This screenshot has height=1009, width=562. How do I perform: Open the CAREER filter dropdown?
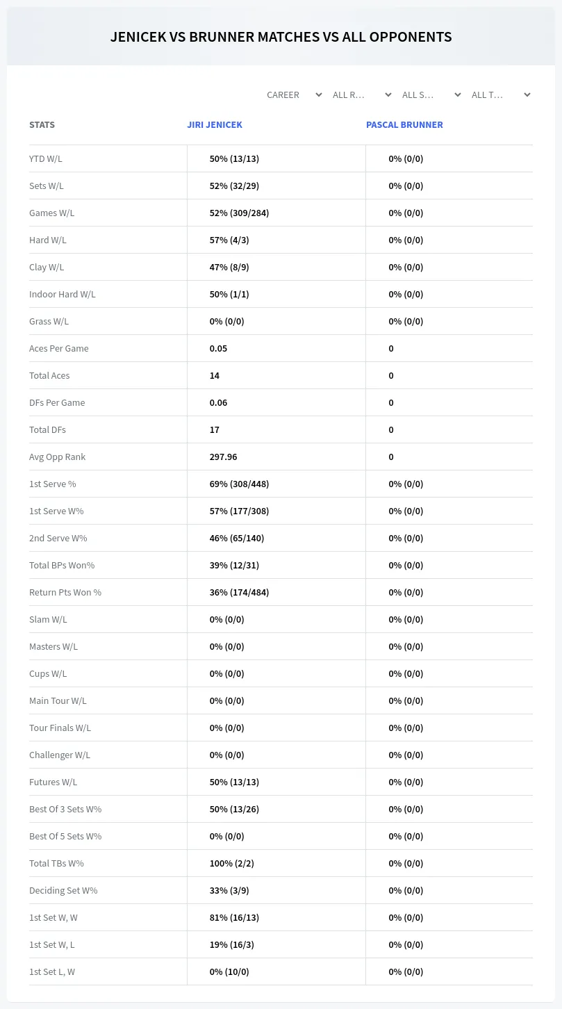click(293, 95)
